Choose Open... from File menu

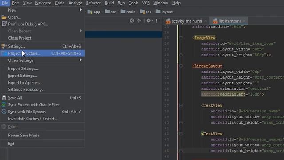[43, 17]
